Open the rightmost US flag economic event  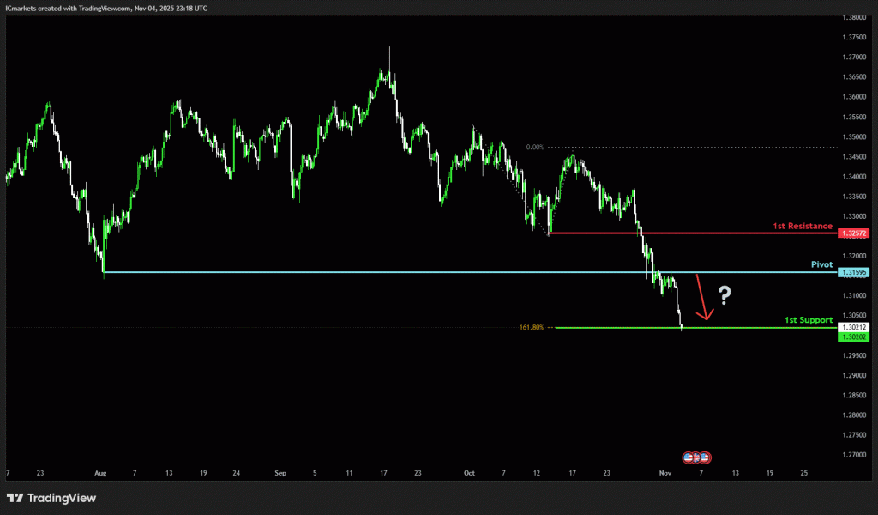705,457
